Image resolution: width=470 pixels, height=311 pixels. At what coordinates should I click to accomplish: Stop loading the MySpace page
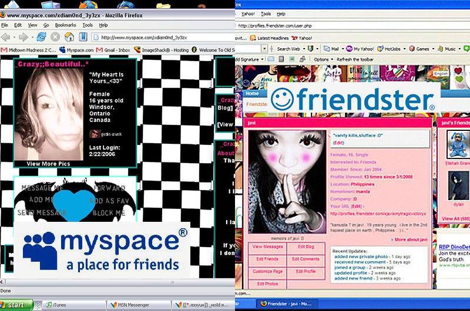[55, 37]
